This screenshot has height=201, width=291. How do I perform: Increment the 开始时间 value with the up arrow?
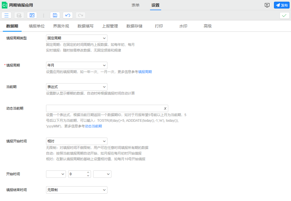pos(88,172)
